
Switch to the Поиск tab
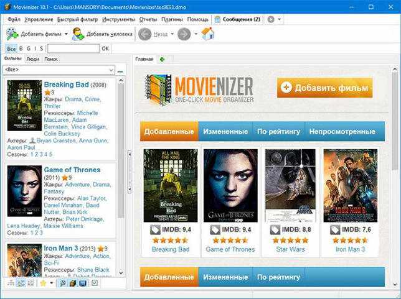[x=51, y=59]
